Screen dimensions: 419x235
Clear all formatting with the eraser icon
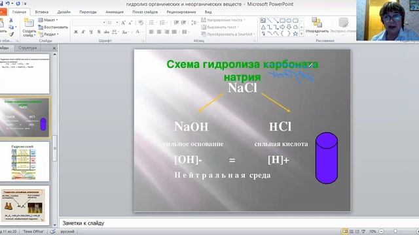pos(141,23)
